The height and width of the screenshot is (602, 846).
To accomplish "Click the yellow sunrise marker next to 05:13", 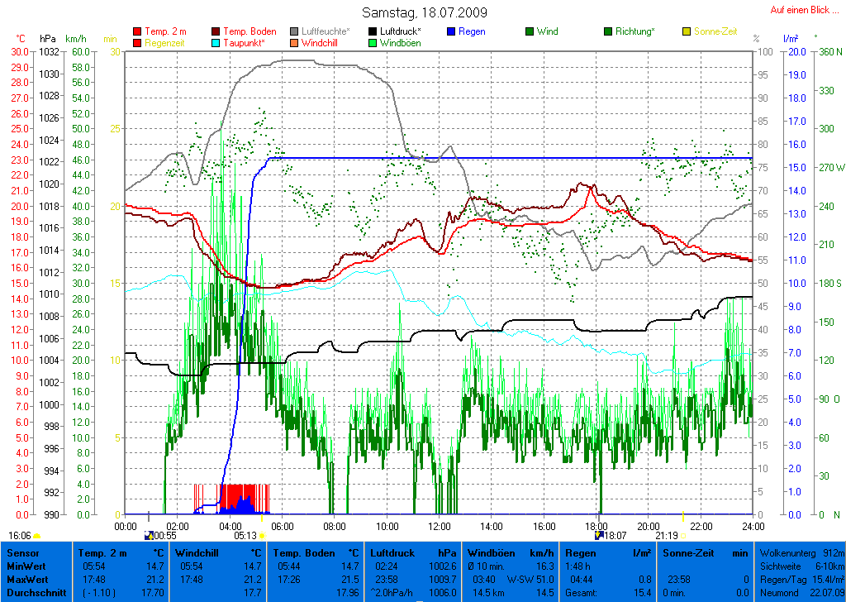I will pyautogui.click(x=262, y=536).
